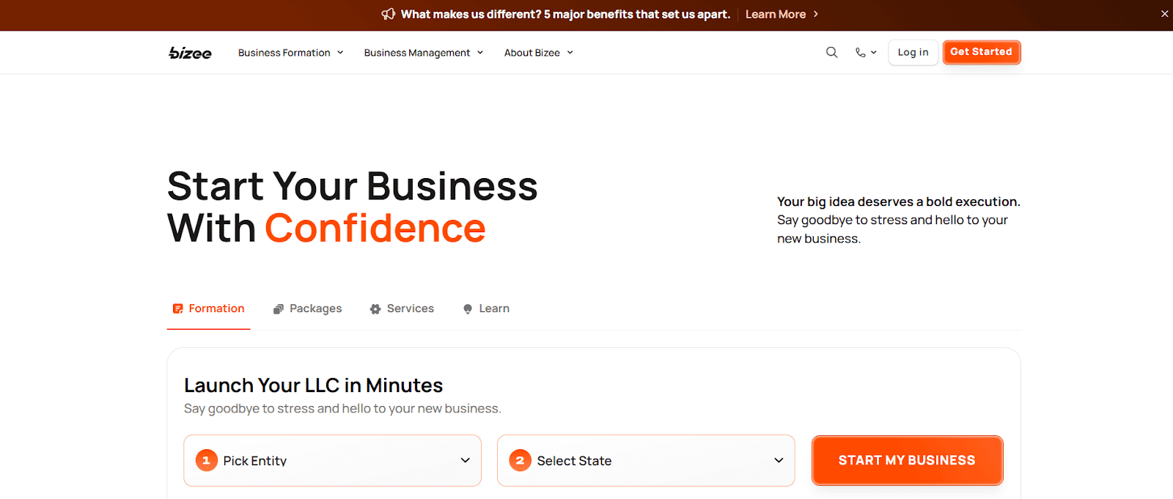This screenshot has height=499, width=1173.
Task: Click the START MY BUSINESS button
Action: [x=907, y=460]
